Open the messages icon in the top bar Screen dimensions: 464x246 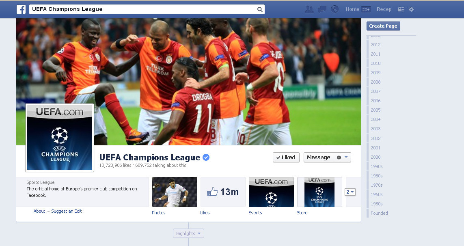pyautogui.click(x=322, y=9)
